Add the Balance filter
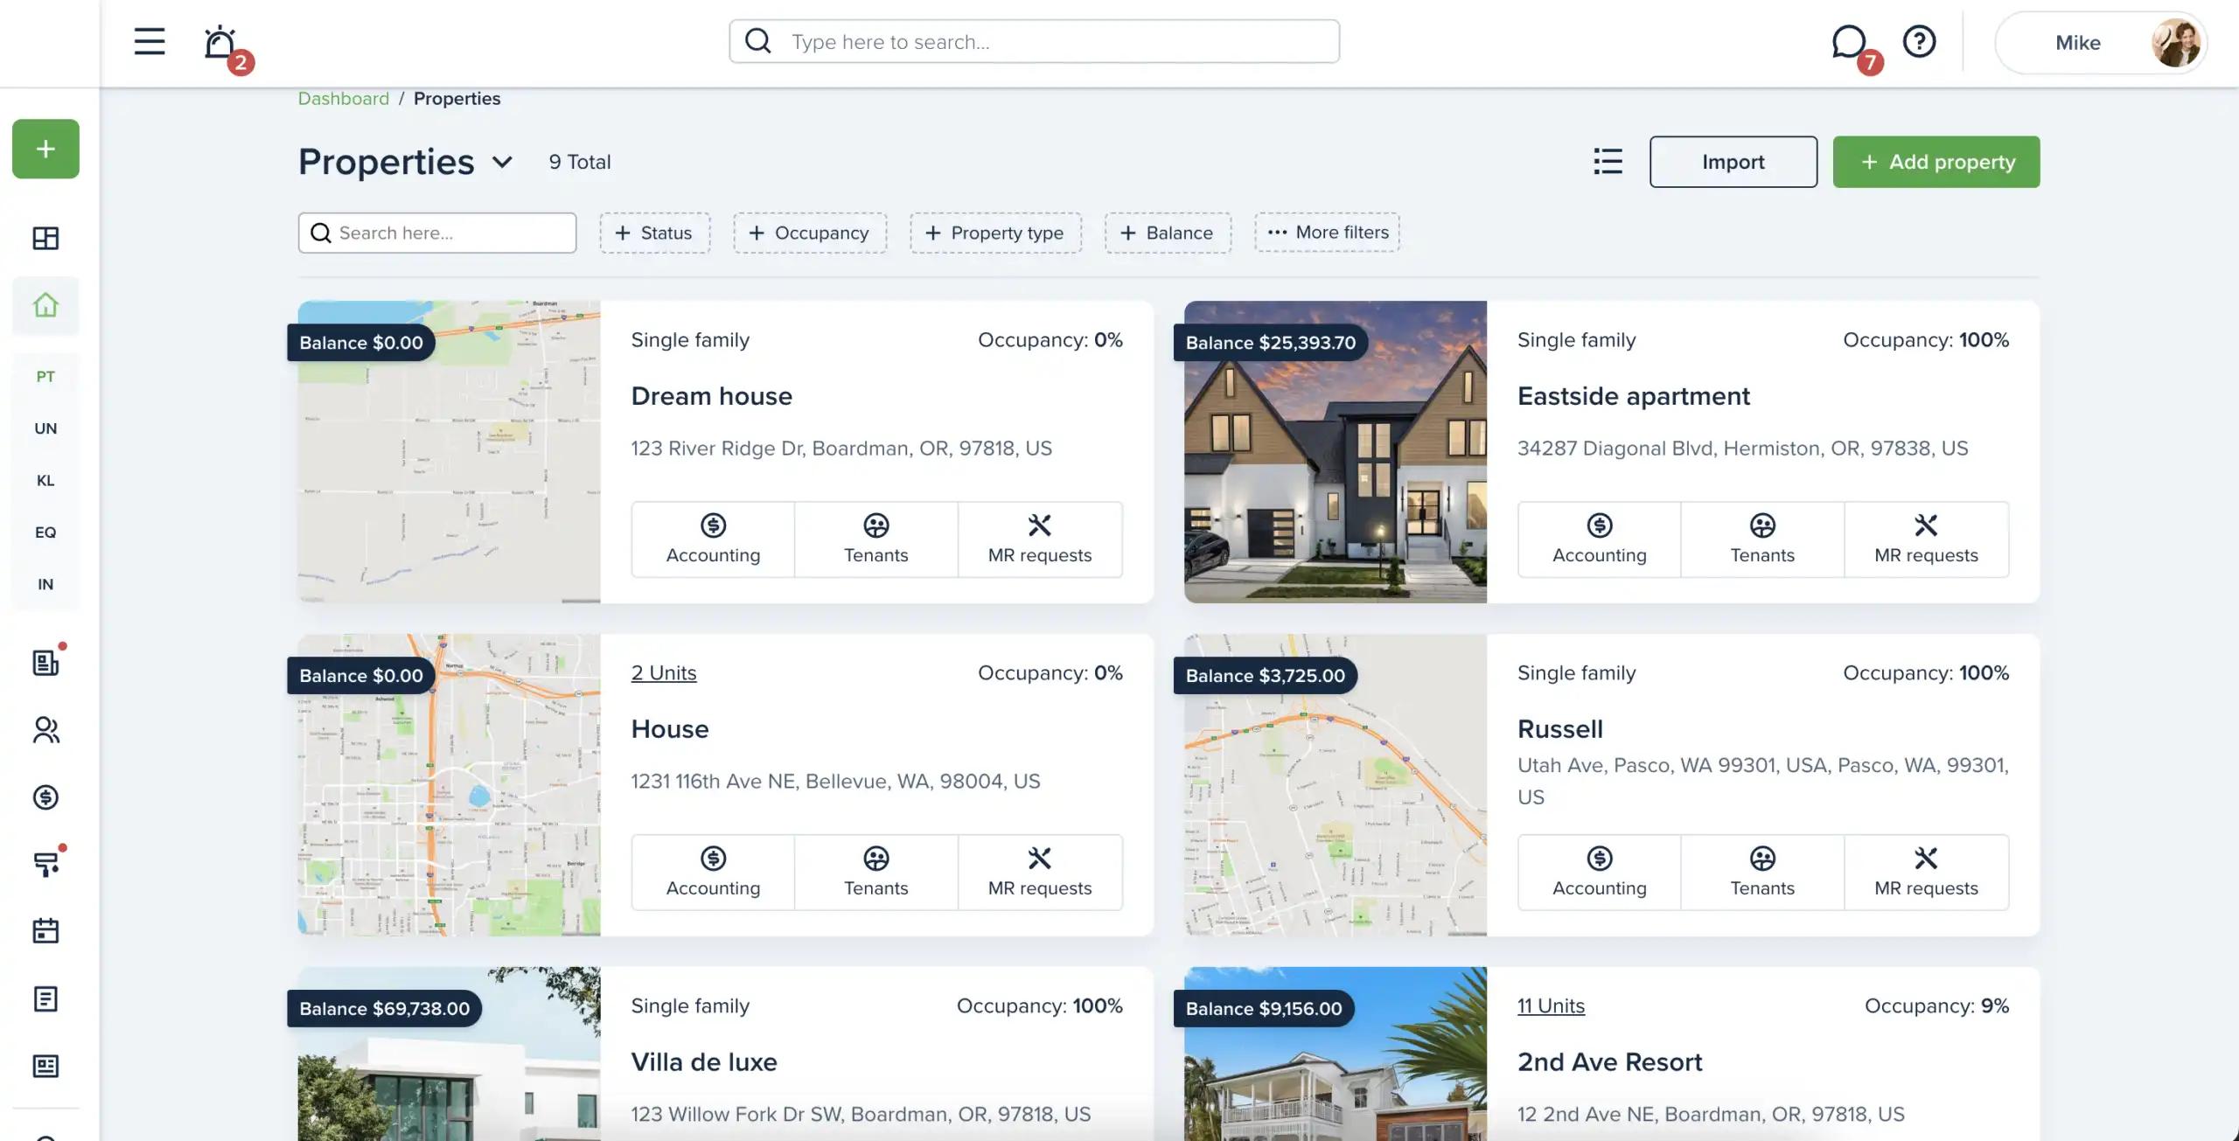 pyautogui.click(x=1168, y=233)
